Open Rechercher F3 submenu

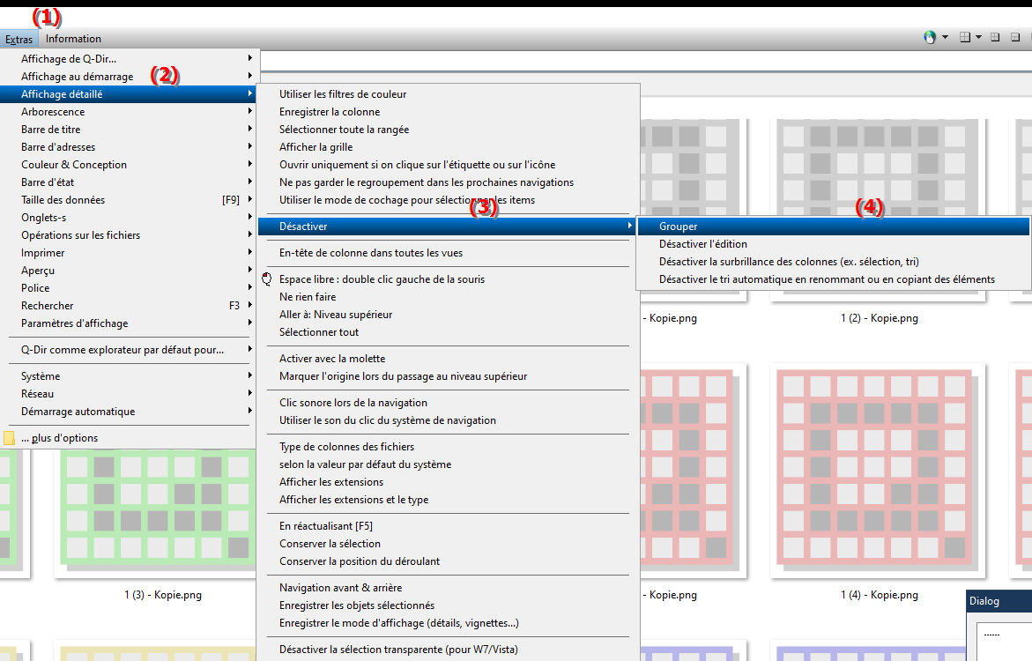click(x=128, y=306)
